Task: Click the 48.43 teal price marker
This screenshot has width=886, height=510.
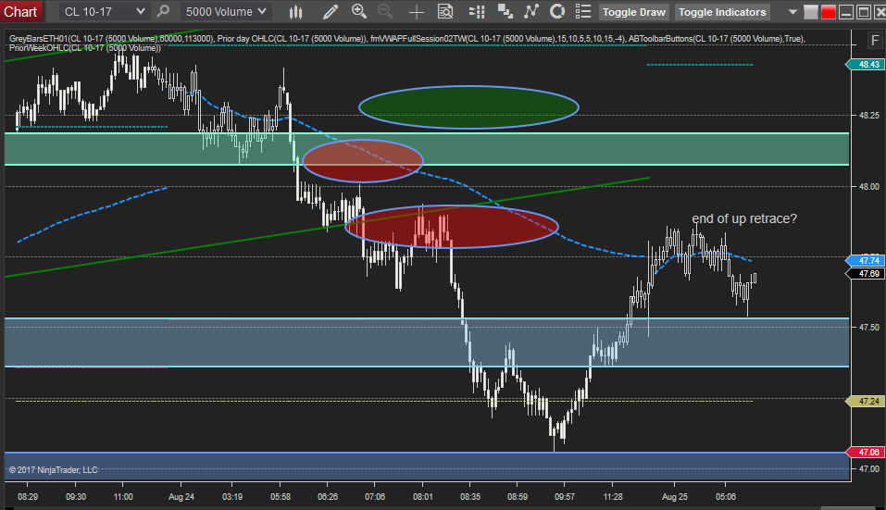Action: (x=866, y=65)
